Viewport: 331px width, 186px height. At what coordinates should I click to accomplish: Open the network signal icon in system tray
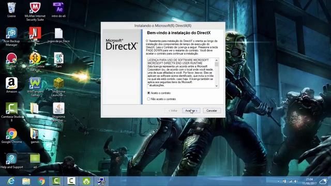(291, 181)
